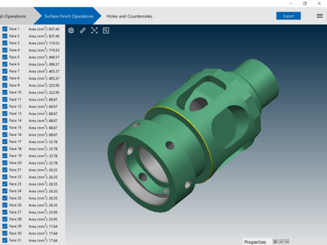Deselect the Face 5 checkbox
327x245 pixels.
coord(5,57)
